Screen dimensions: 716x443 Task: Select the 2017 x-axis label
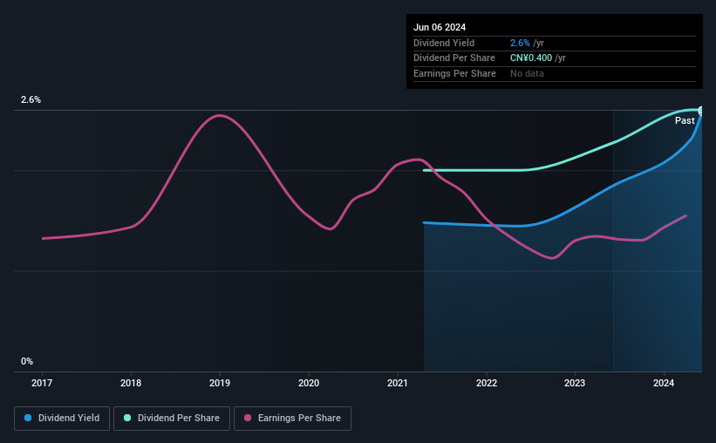[42, 383]
